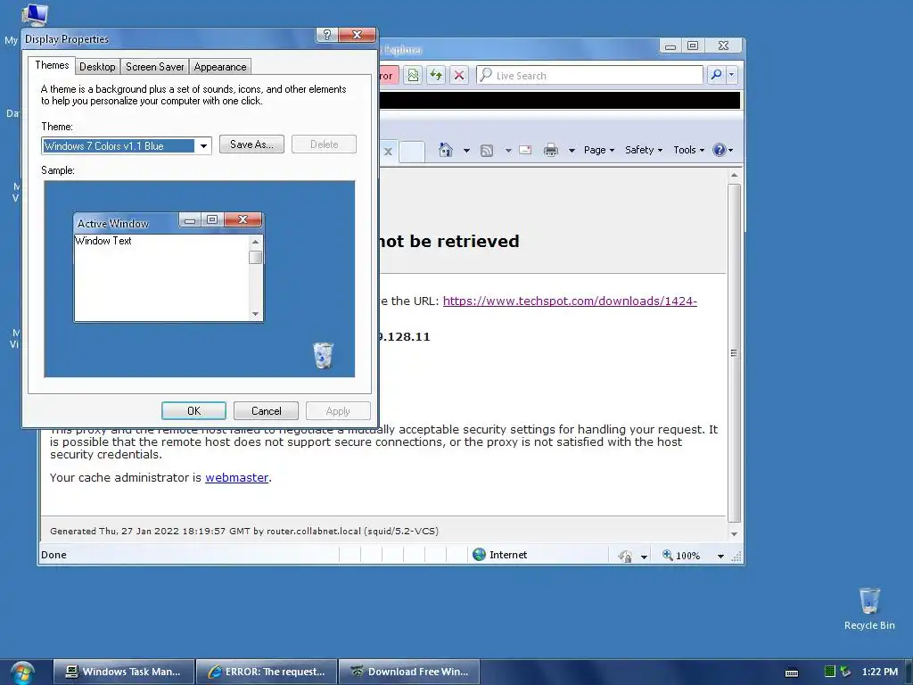Click the Save As button
This screenshot has height=685, width=913.
(251, 144)
